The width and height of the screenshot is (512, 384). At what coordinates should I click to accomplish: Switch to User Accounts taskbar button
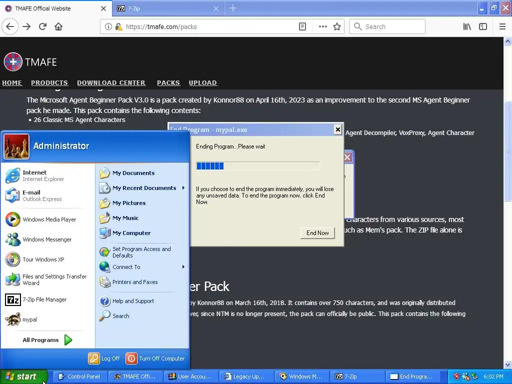(190, 376)
